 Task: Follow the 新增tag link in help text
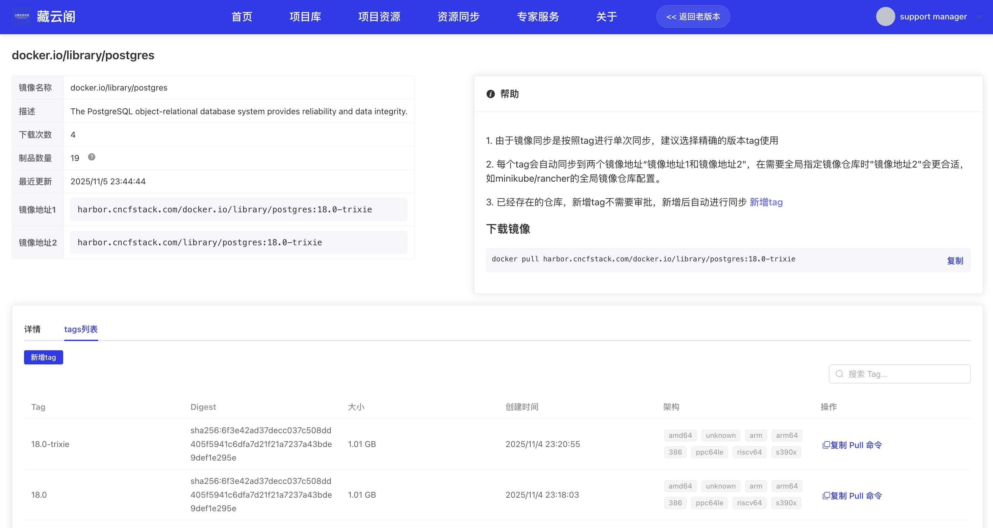tap(766, 202)
